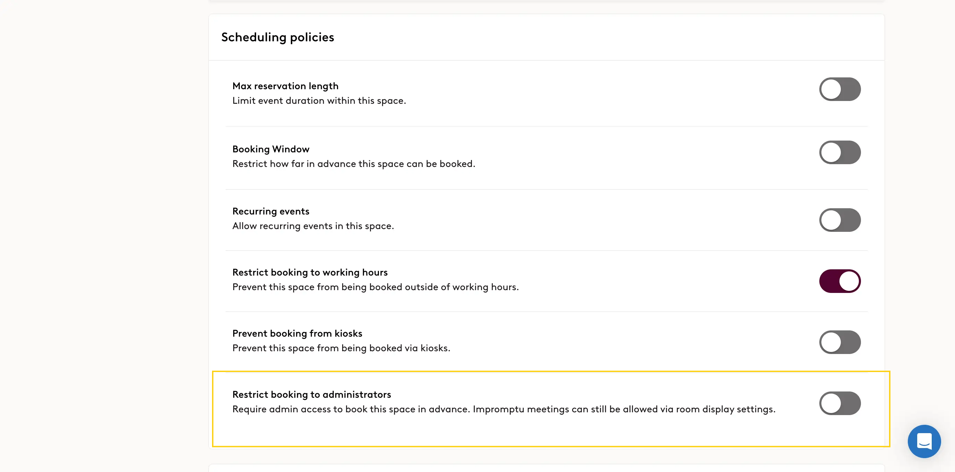This screenshot has width=955, height=472.
Task: Click the Allow recurring events description
Action: click(x=313, y=226)
